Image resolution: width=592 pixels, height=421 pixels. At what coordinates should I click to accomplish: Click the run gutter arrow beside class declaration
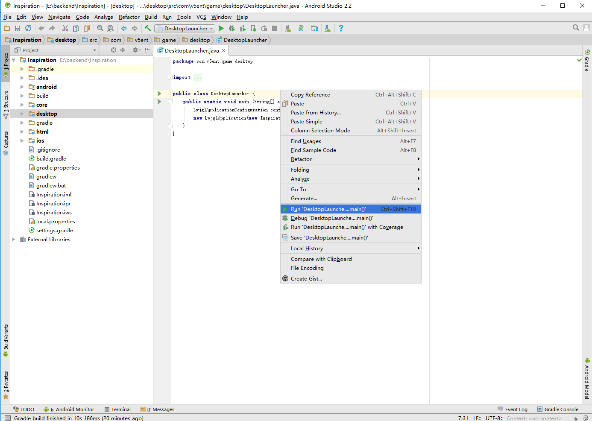(x=159, y=94)
